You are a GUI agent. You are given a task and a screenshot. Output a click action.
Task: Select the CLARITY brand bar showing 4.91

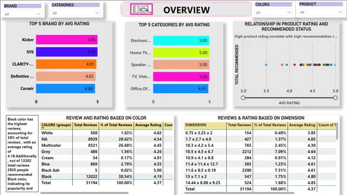[x=66, y=64]
